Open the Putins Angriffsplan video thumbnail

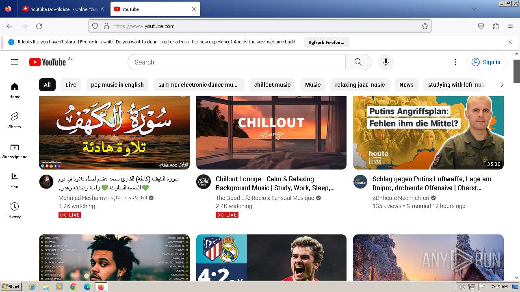pyautogui.click(x=428, y=133)
